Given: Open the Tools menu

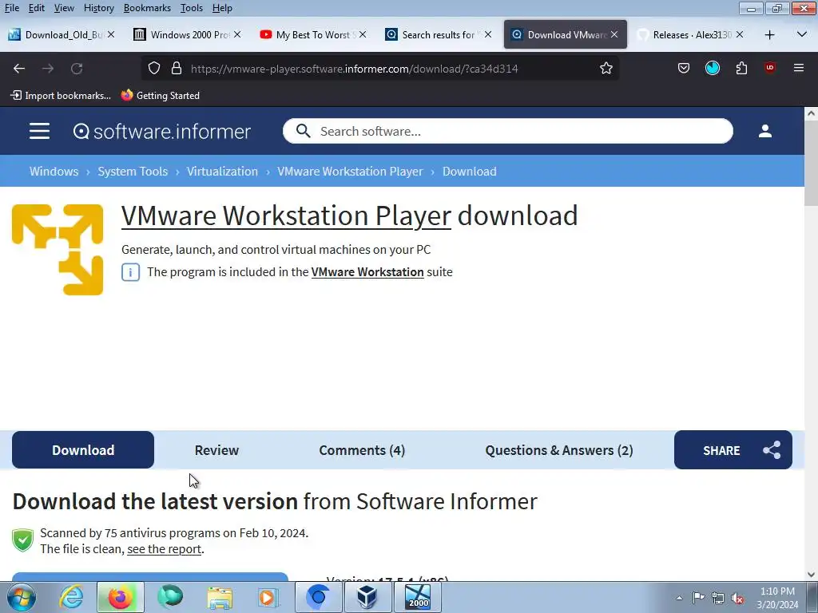Looking at the screenshot, I should pos(192,8).
